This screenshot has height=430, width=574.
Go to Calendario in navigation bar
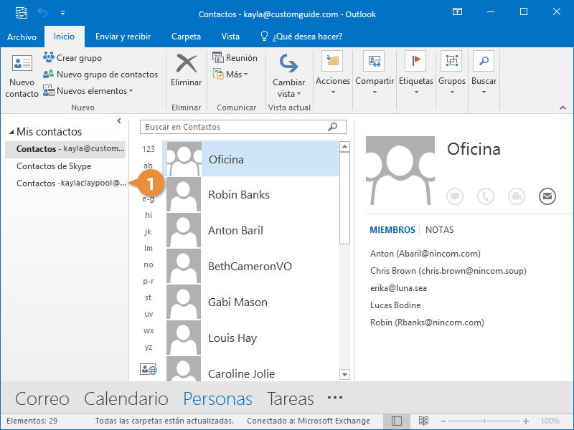(126, 398)
